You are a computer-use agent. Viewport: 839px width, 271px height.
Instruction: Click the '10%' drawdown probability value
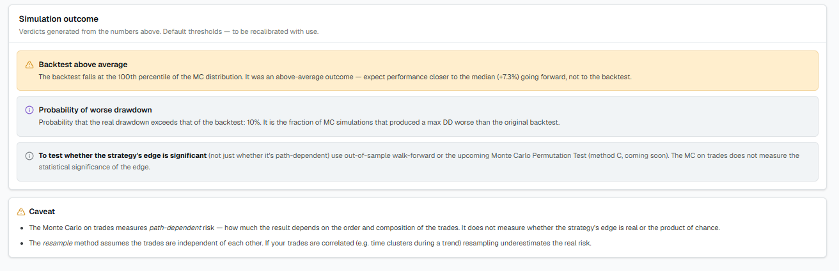pos(254,122)
